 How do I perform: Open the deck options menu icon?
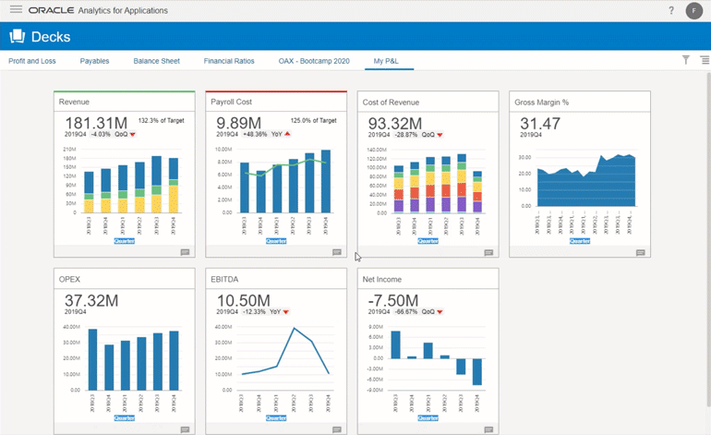pyautogui.click(x=705, y=60)
